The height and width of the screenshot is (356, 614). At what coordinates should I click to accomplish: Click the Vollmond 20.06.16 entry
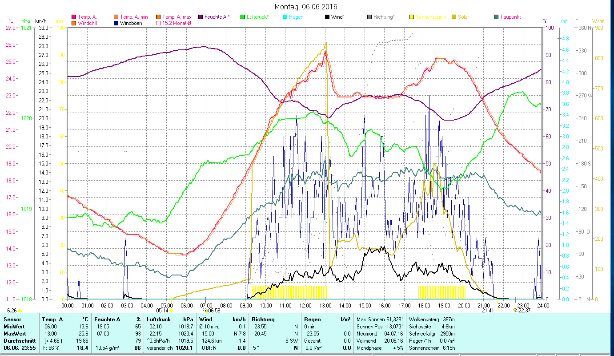[x=380, y=340]
